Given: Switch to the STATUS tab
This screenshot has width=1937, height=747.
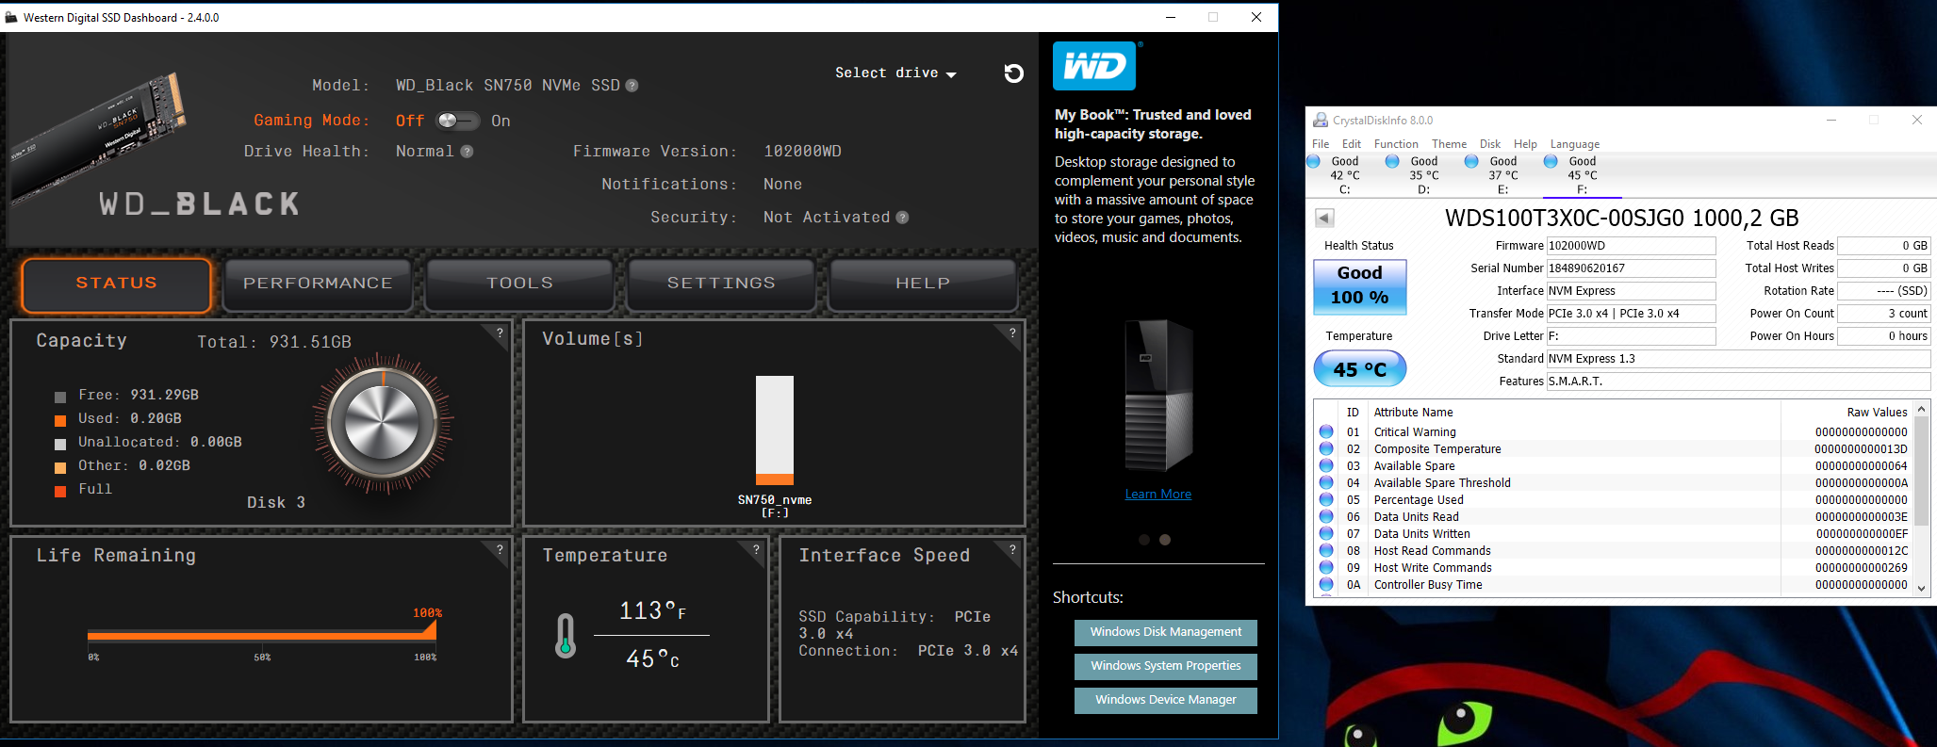Looking at the screenshot, I should [116, 284].
